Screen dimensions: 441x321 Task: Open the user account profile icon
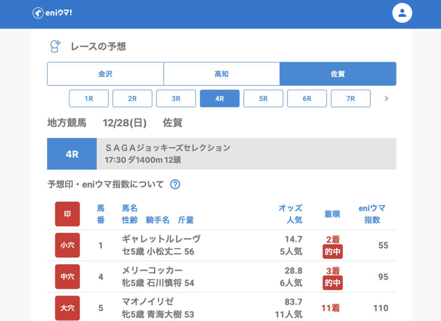[402, 13]
